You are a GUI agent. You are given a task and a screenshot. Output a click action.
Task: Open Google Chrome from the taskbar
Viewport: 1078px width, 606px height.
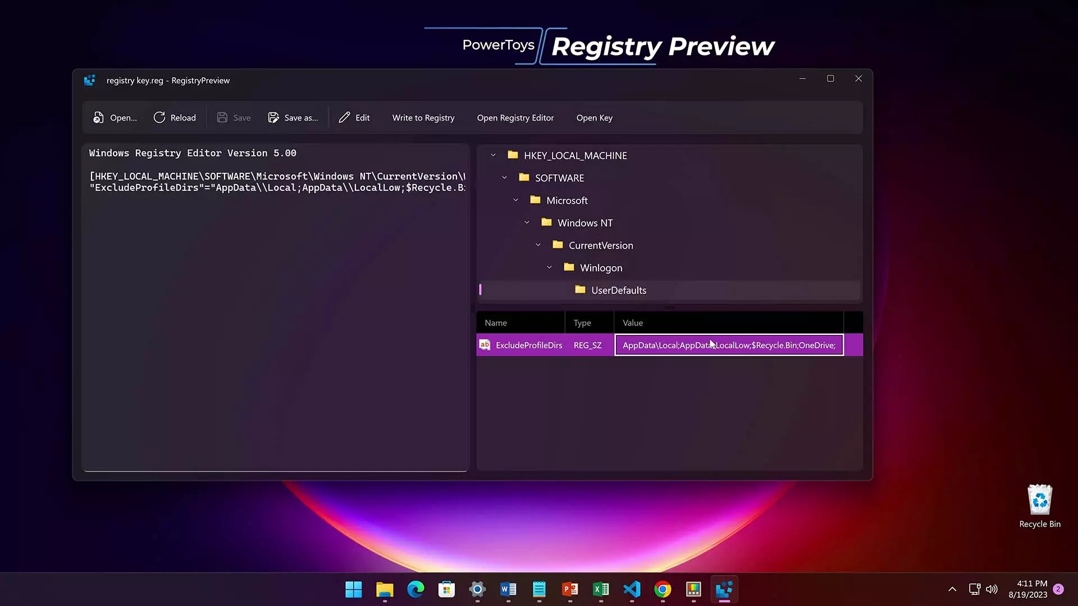click(663, 589)
